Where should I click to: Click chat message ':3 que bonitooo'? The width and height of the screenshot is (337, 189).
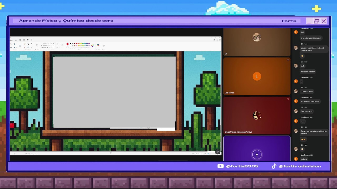click(x=307, y=91)
